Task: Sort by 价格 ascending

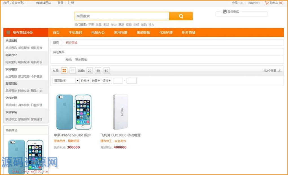Action: [x=85, y=81]
